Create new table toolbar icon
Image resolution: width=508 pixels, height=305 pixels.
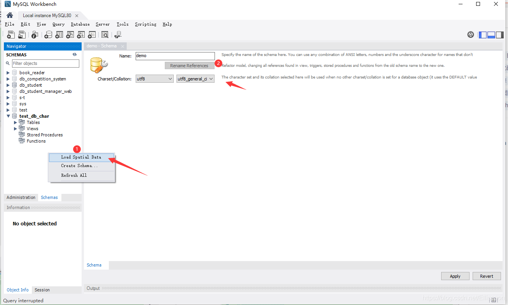[x=59, y=35]
